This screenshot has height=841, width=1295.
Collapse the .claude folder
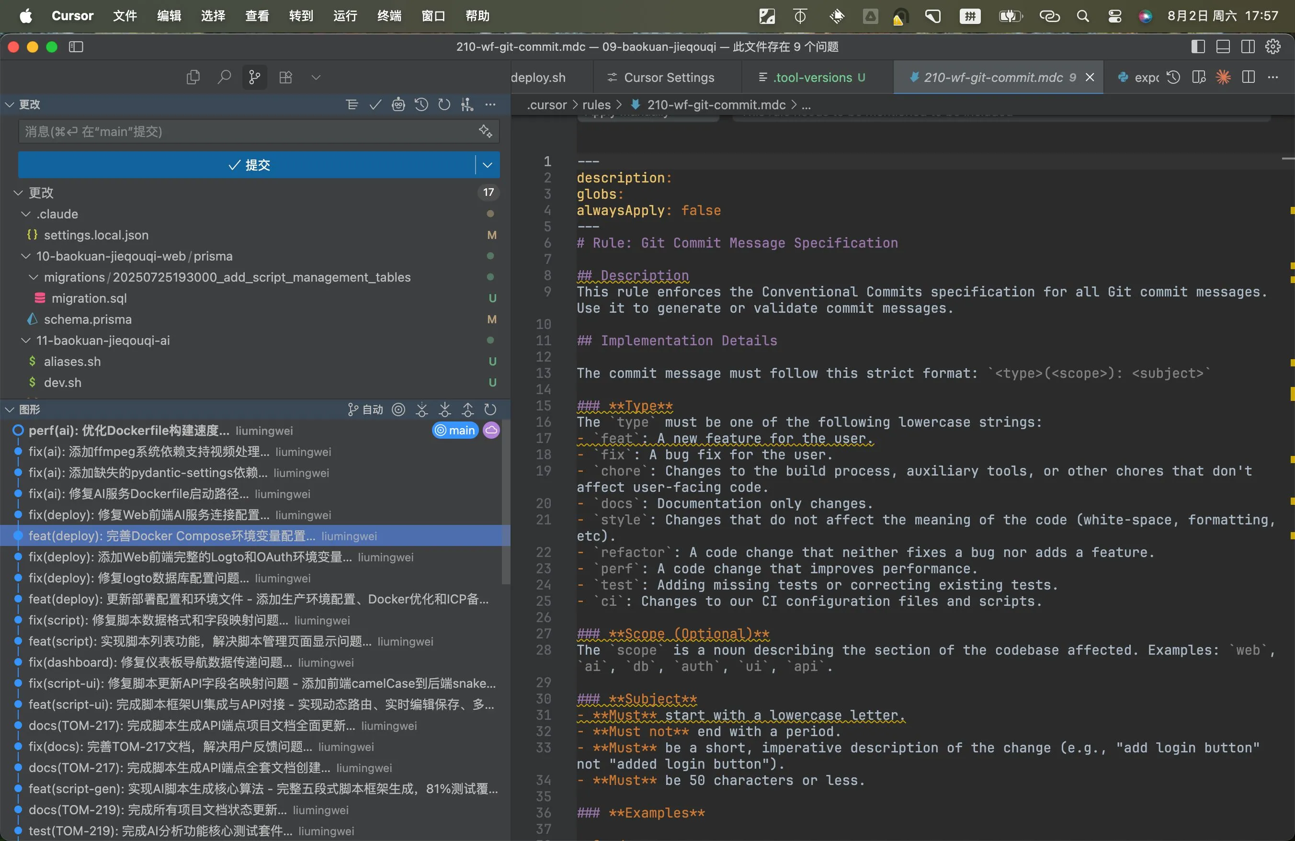25,214
